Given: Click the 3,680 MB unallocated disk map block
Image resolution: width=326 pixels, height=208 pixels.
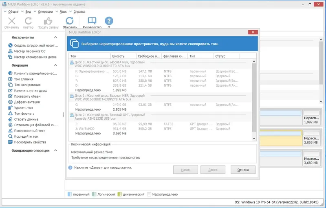Looking at the screenshot, I should [311, 158].
